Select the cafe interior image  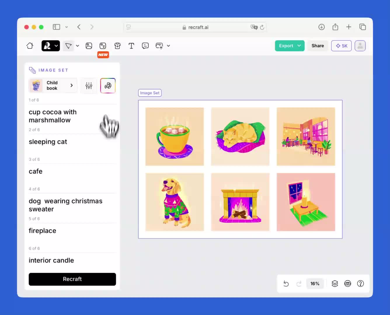[x=306, y=136]
